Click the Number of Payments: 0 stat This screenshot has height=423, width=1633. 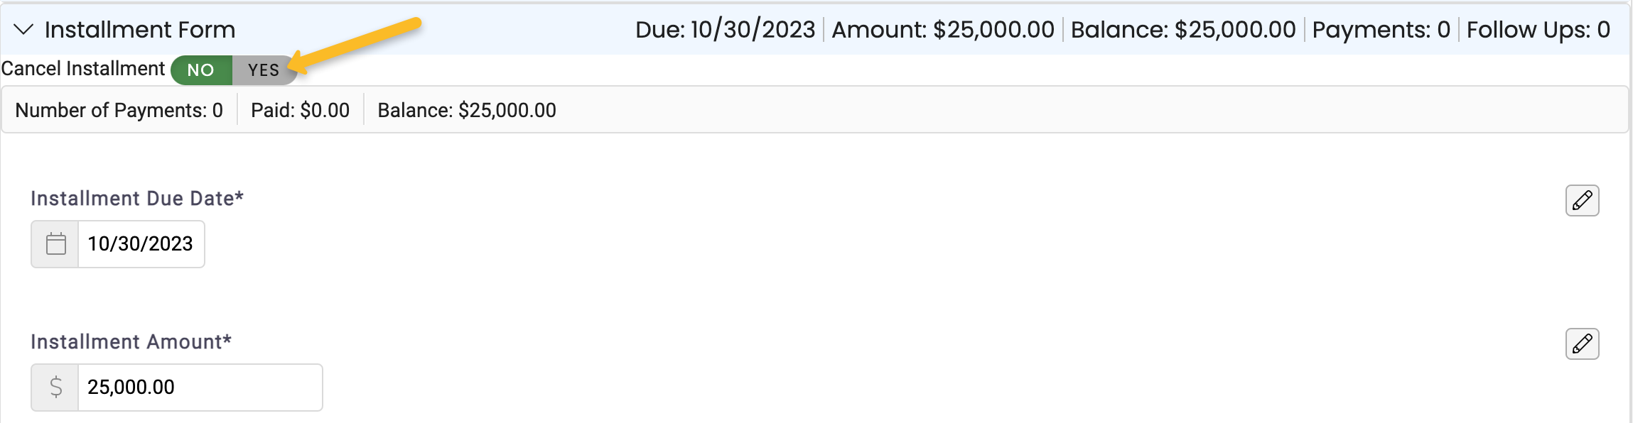click(x=119, y=111)
